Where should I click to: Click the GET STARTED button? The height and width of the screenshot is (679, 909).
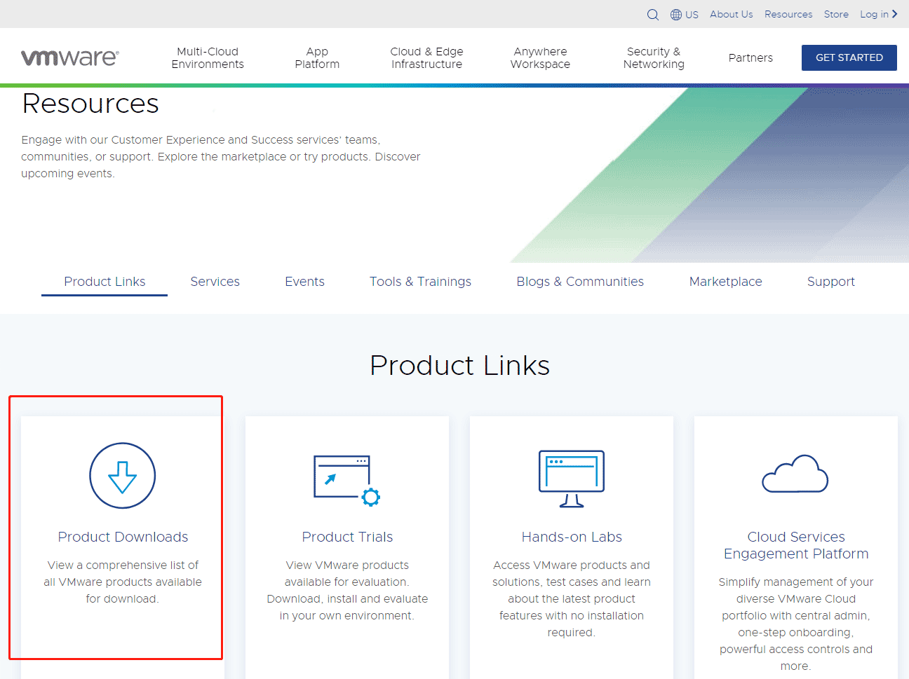[x=849, y=57]
